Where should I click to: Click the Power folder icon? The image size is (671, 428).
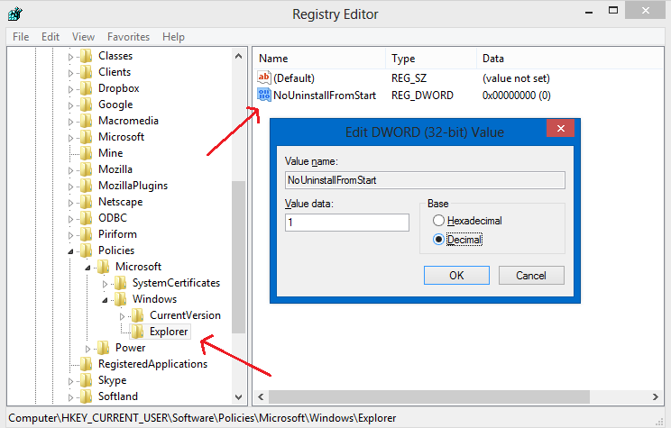104,348
